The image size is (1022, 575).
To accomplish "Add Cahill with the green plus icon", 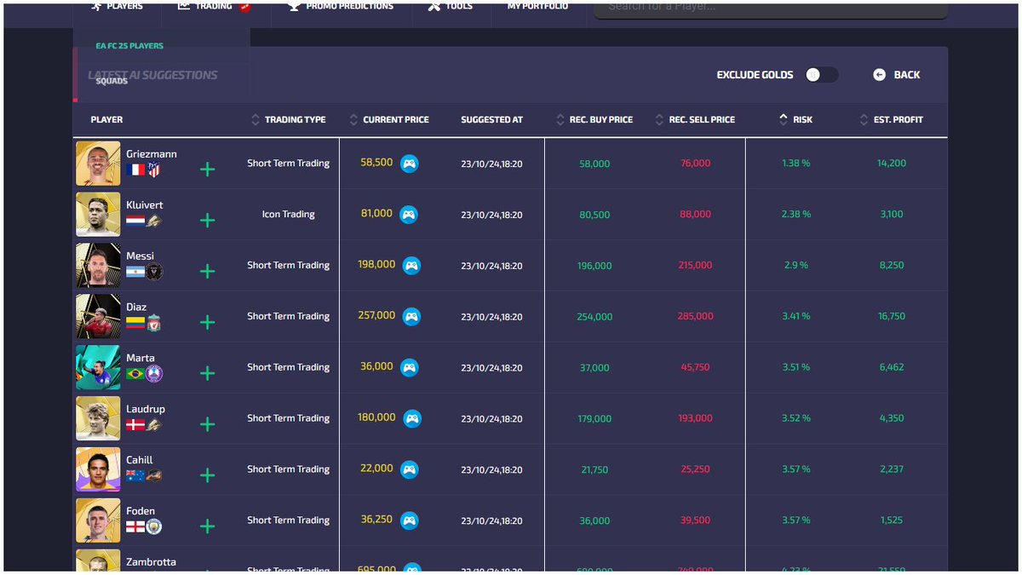I will [207, 475].
